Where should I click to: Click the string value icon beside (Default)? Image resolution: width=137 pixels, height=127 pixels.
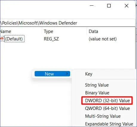pyautogui.click(x=2, y=39)
